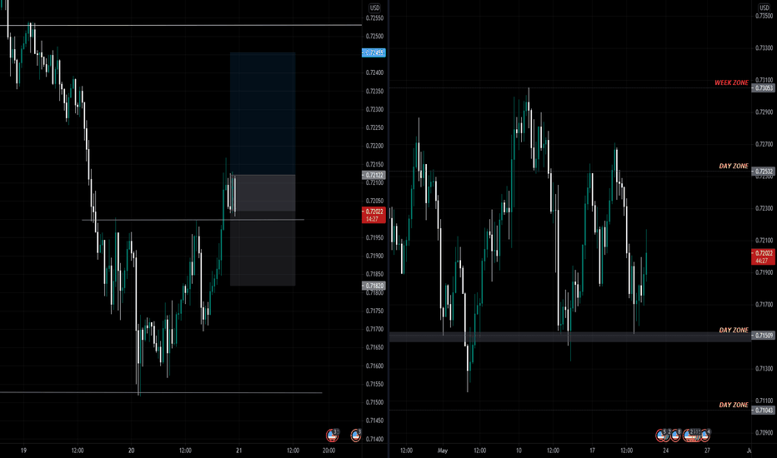Click the date label 19 on left time axis
777x458 pixels.
23,451
